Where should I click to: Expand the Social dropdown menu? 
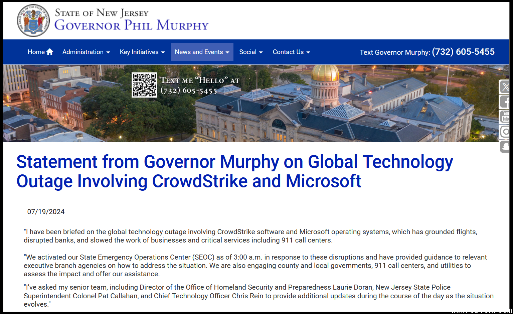[251, 52]
